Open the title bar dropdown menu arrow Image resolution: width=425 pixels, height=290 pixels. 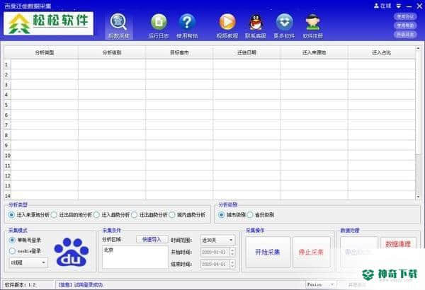[399, 6]
